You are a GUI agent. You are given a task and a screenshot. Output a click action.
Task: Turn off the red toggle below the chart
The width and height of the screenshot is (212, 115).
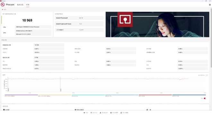(x=205, y=98)
